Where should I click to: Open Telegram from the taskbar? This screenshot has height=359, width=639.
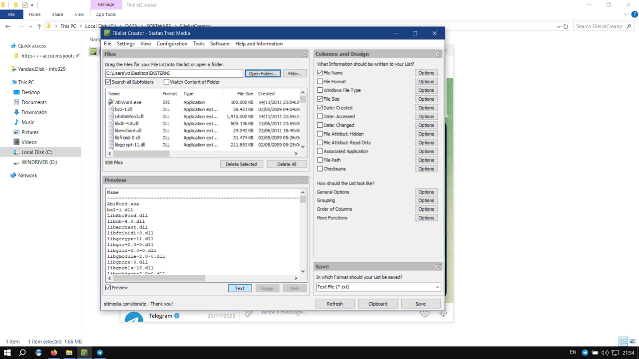coord(100,353)
